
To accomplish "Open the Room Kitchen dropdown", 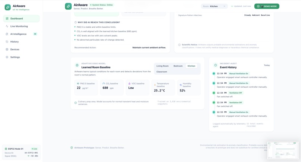I will pyautogui.click(x=214, y=6).
